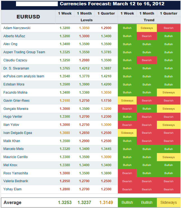Click Adam Narczewski's yellow Sideways trend cell
181x208 pixels.
point(147,28)
